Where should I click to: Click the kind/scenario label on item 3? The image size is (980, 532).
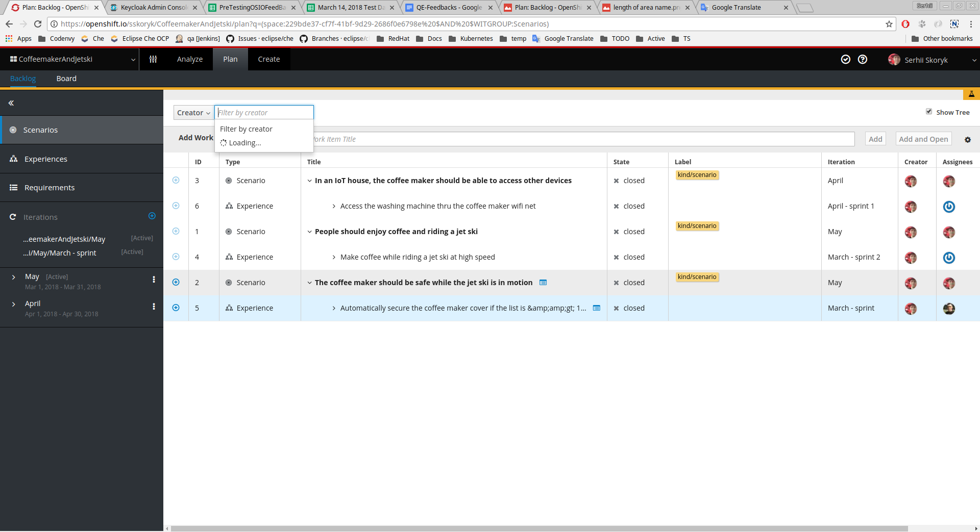point(697,175)
